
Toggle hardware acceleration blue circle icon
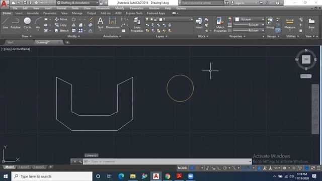click(x=307, y=168)
